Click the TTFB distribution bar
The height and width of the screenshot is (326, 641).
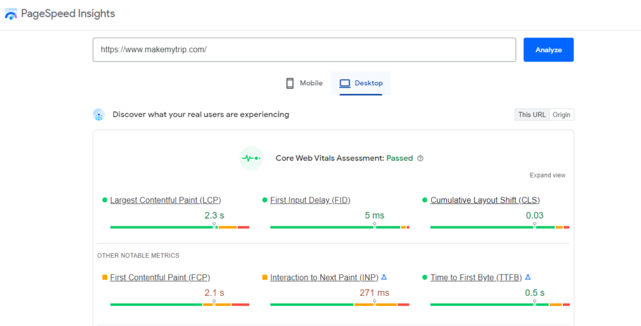[x=500, y=304]
